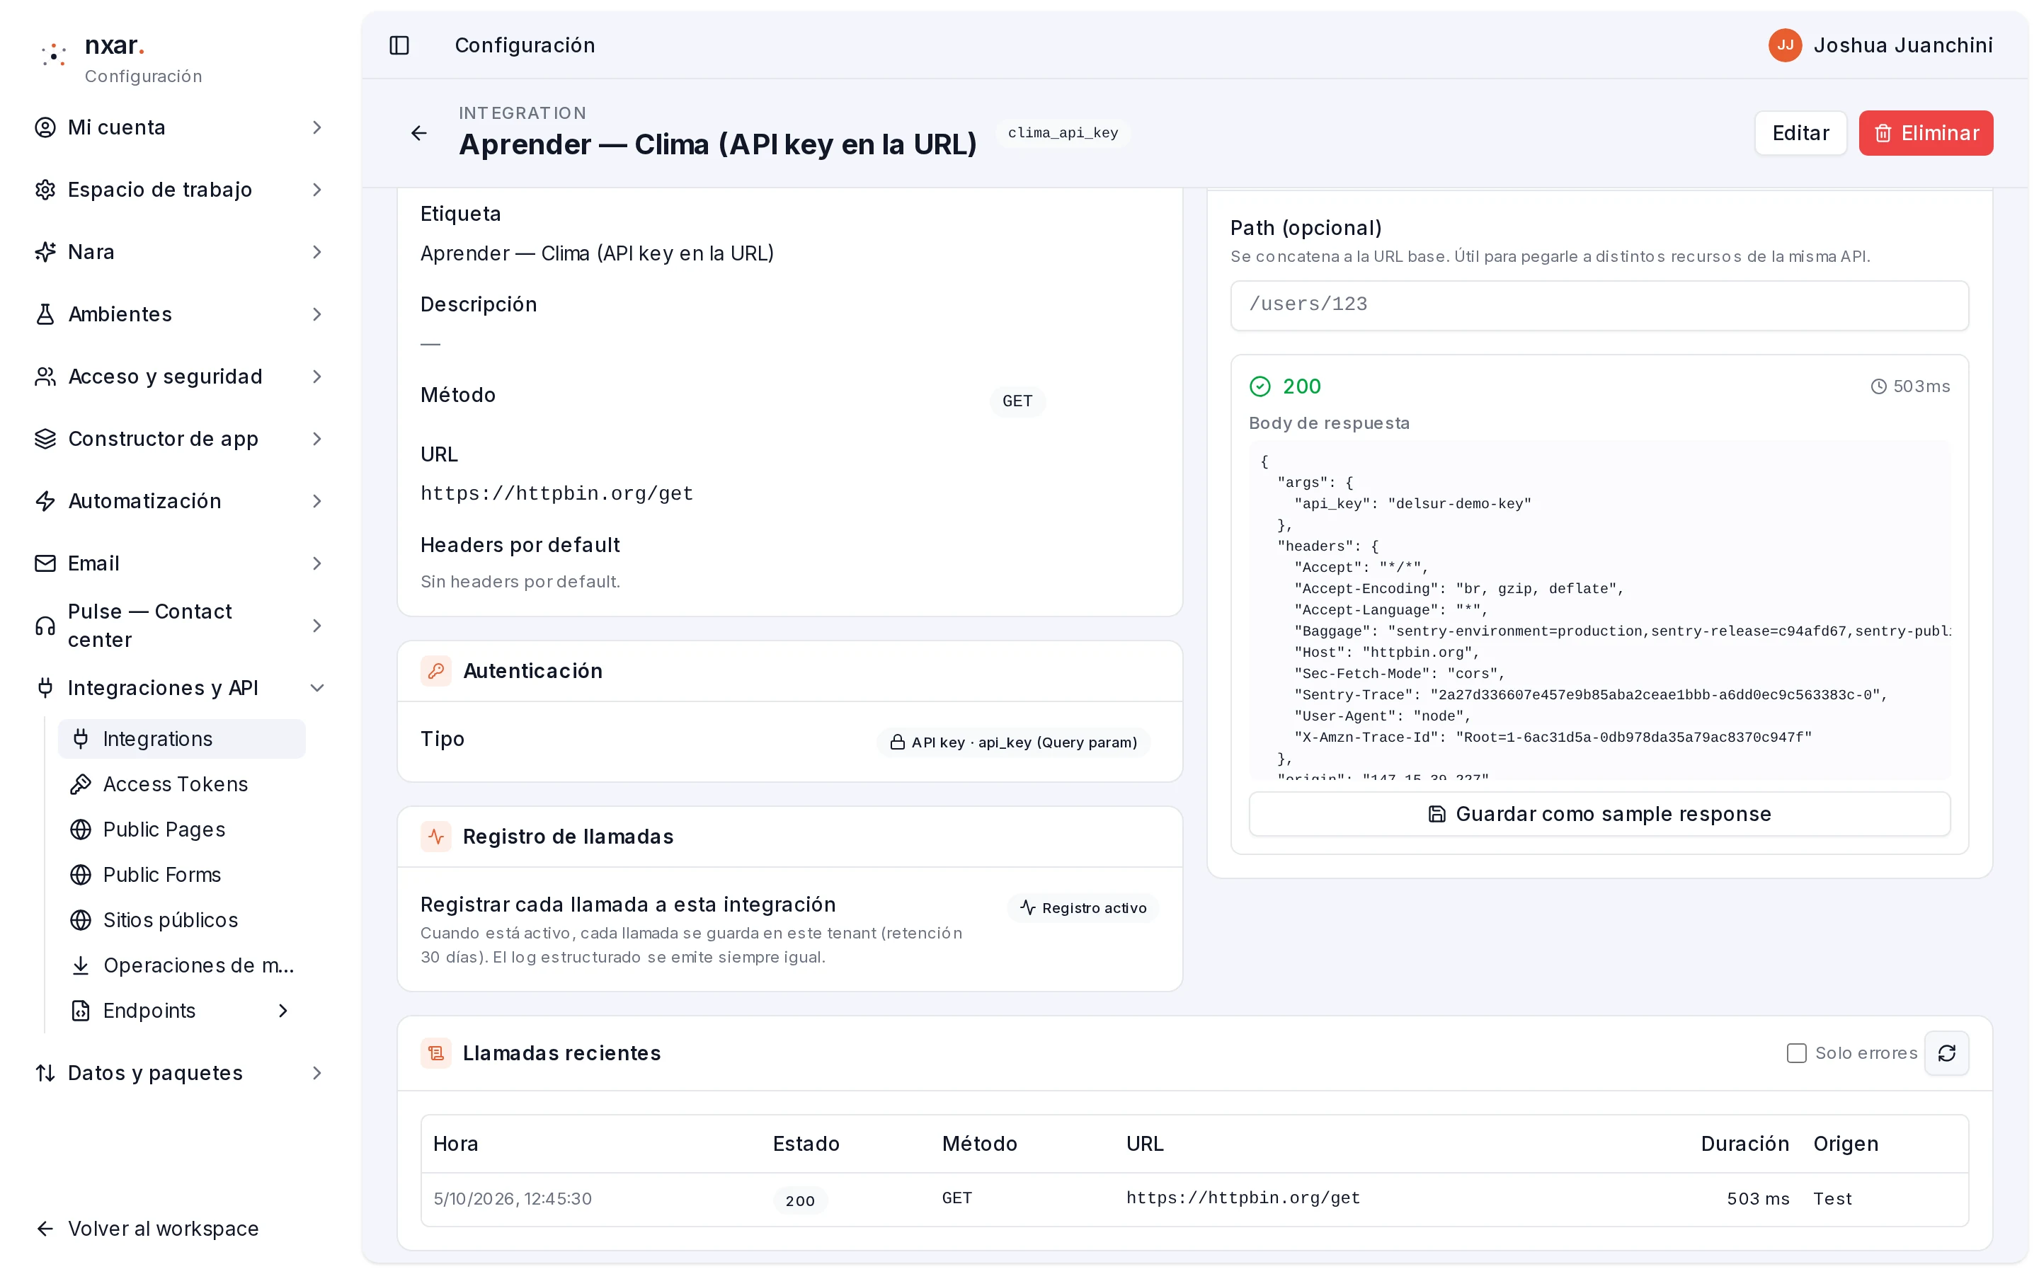Open Access Tokens in the sidebar

(181, 784)
